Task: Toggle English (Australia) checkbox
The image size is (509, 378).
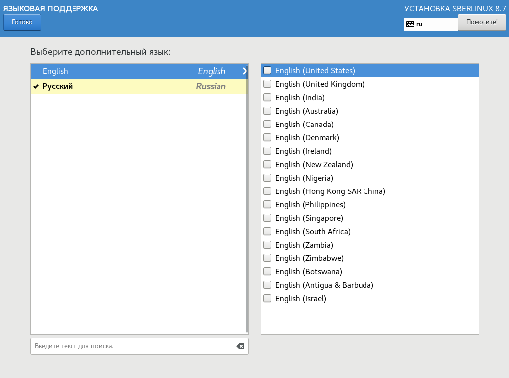Action: (x=267, y=111)
